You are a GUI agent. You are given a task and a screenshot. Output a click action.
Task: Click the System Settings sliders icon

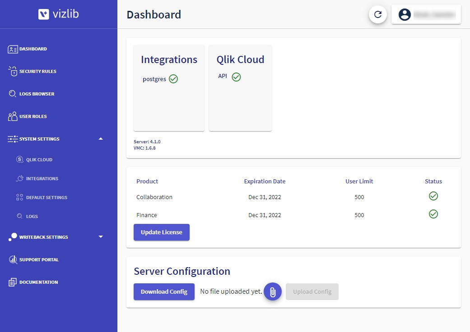[13, 139]
